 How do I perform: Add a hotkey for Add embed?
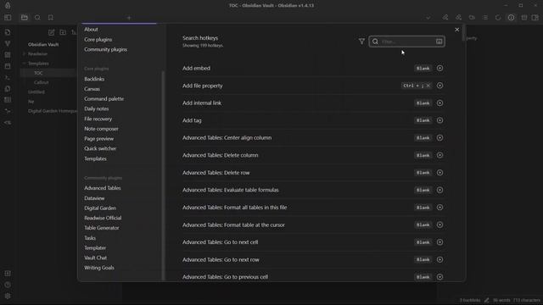pos(439,68)
